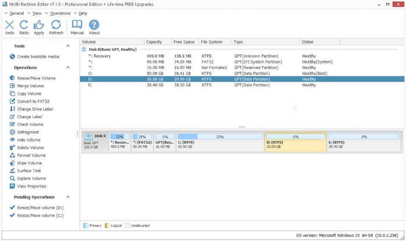Click the Disk 0 row icon in volume list
The height and width of the screenshot is (241, 406).
pyautogui.click(x=84, y=49)
